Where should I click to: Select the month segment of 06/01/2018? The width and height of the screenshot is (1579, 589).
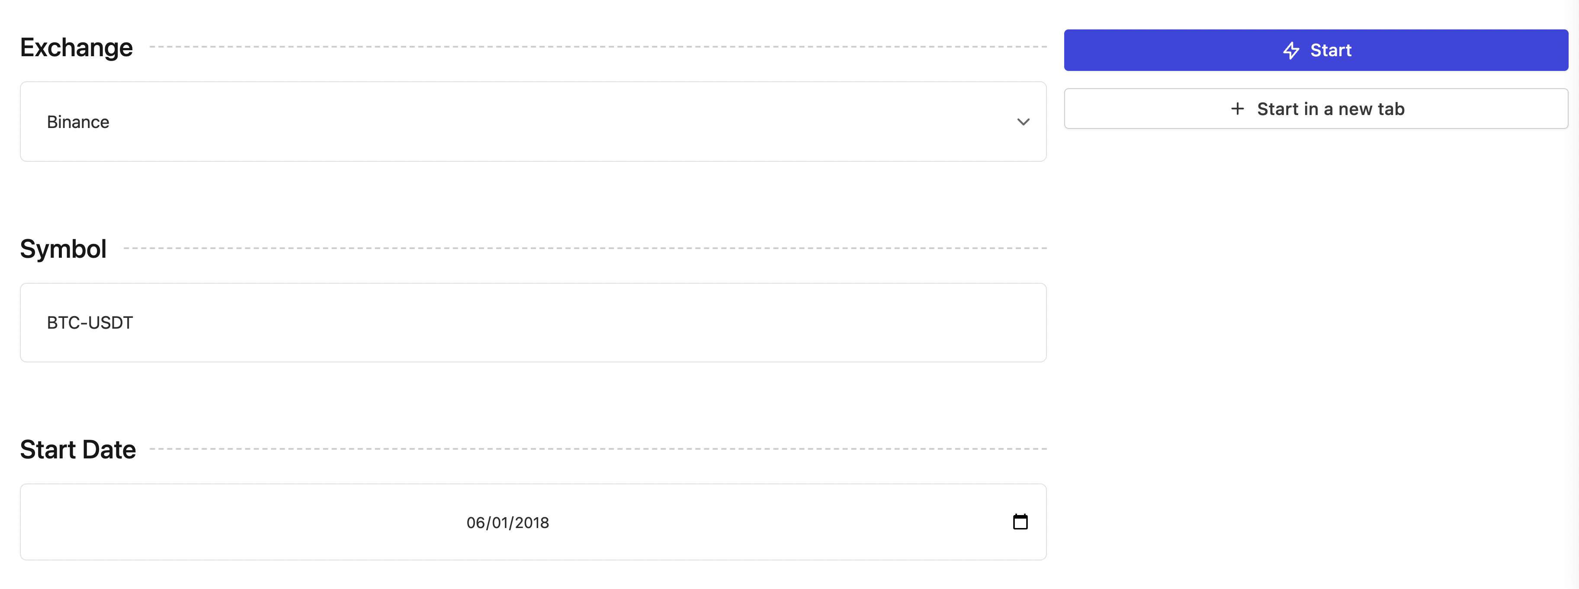click(x=475, y=523)
